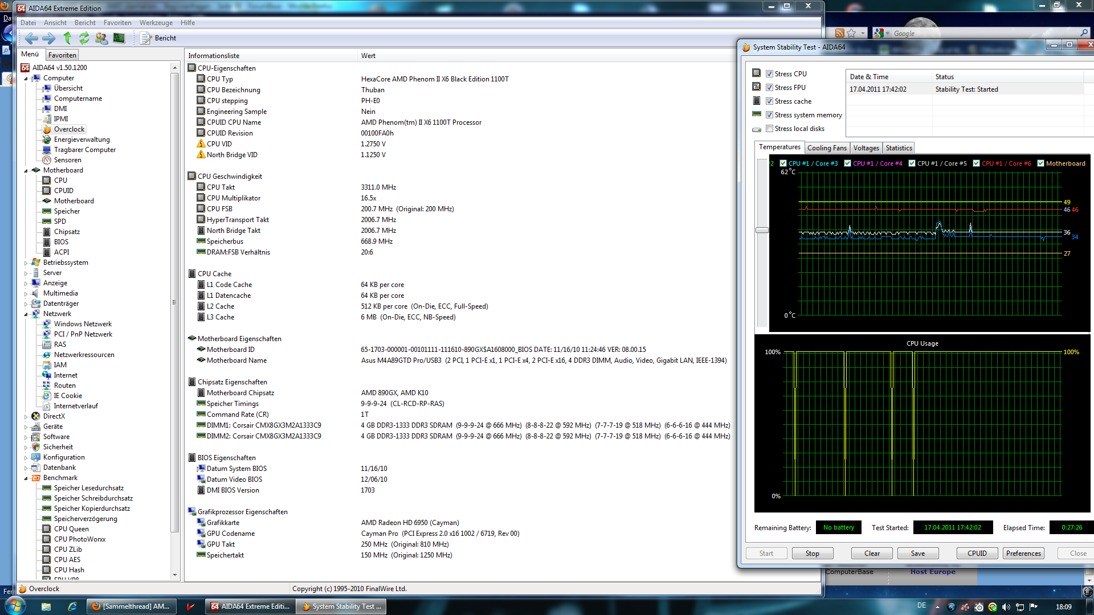Toggle the Motherboard temperature graph checkbox

1040,163
